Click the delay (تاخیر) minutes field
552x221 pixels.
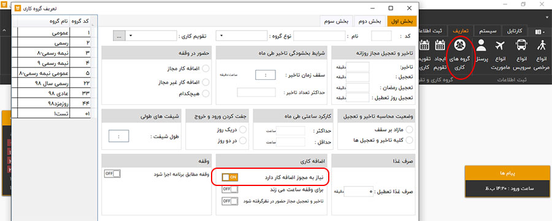(358, 67)
